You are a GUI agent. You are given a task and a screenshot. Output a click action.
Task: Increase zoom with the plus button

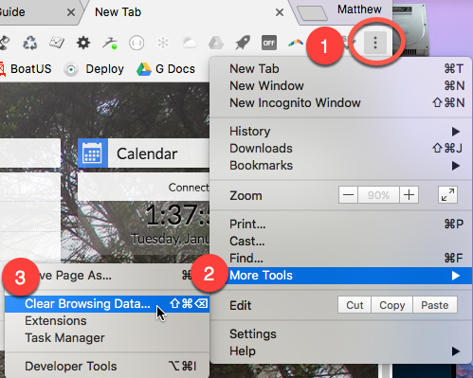tap(409, 194)
